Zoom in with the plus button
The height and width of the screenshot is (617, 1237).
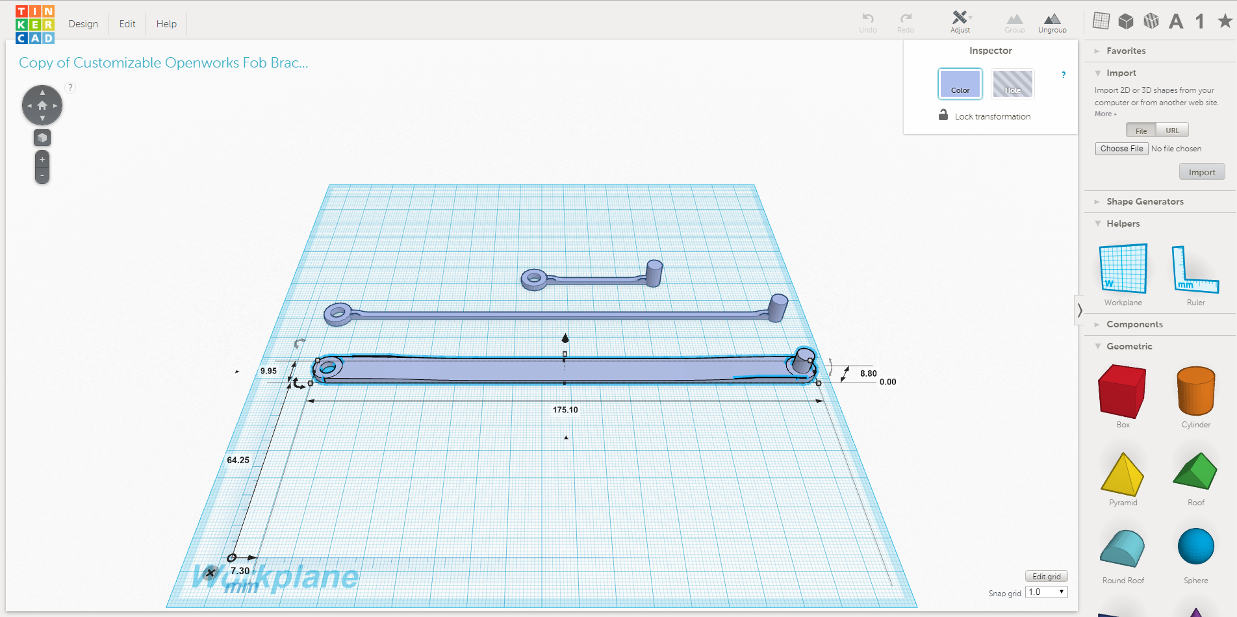coord(42,159)
